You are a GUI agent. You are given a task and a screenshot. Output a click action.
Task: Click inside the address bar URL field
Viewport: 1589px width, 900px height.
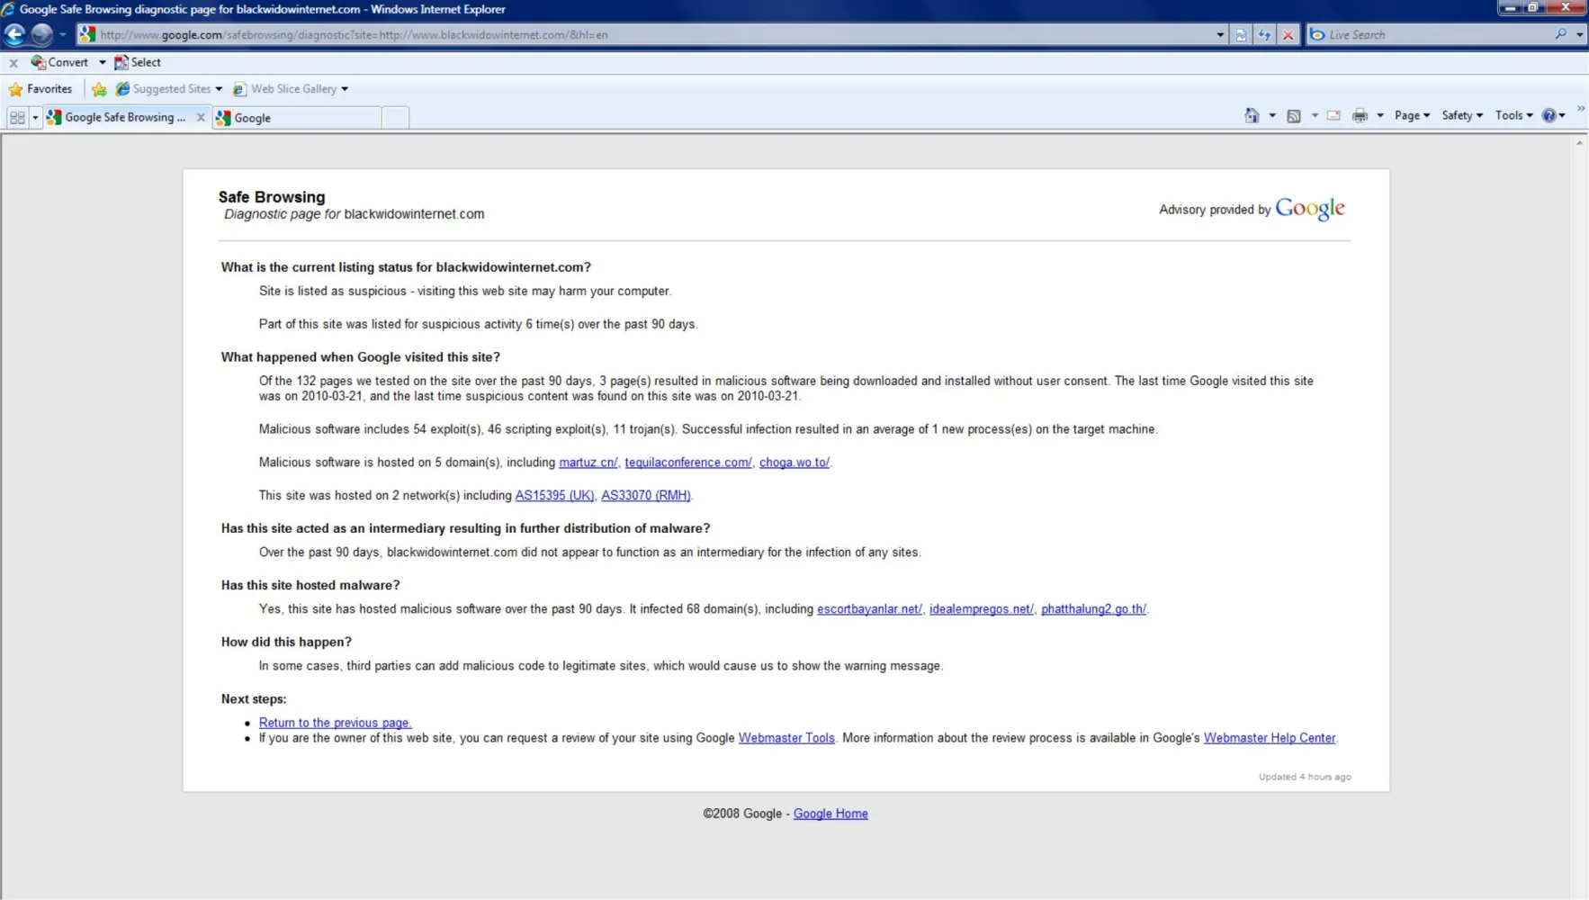coord(654,34)
